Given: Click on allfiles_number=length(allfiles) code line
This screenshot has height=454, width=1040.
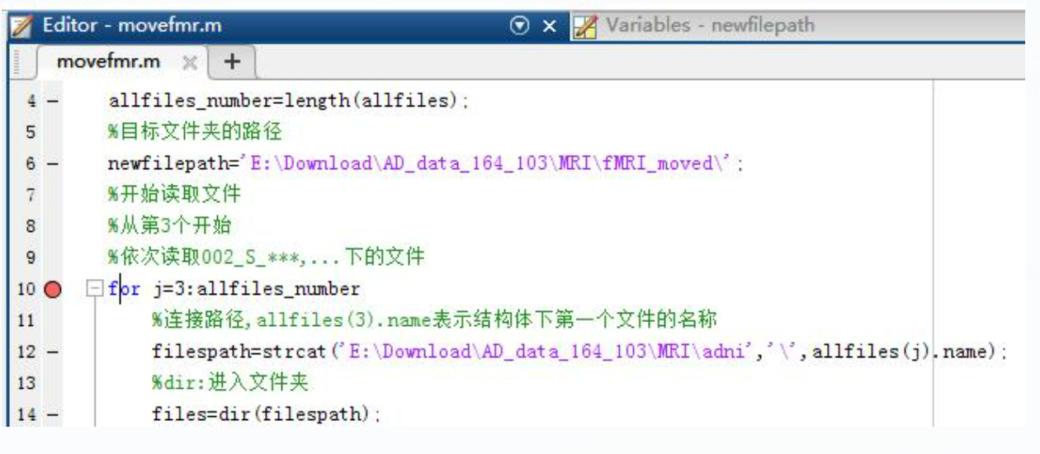Looking at the screenshot, I should 289,102.
